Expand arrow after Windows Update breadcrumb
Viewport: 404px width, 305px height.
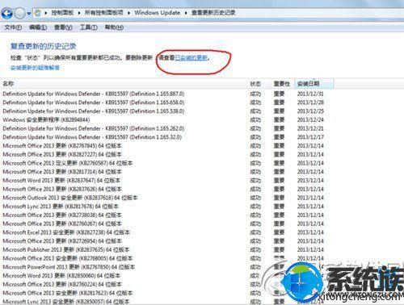(186, 13)
